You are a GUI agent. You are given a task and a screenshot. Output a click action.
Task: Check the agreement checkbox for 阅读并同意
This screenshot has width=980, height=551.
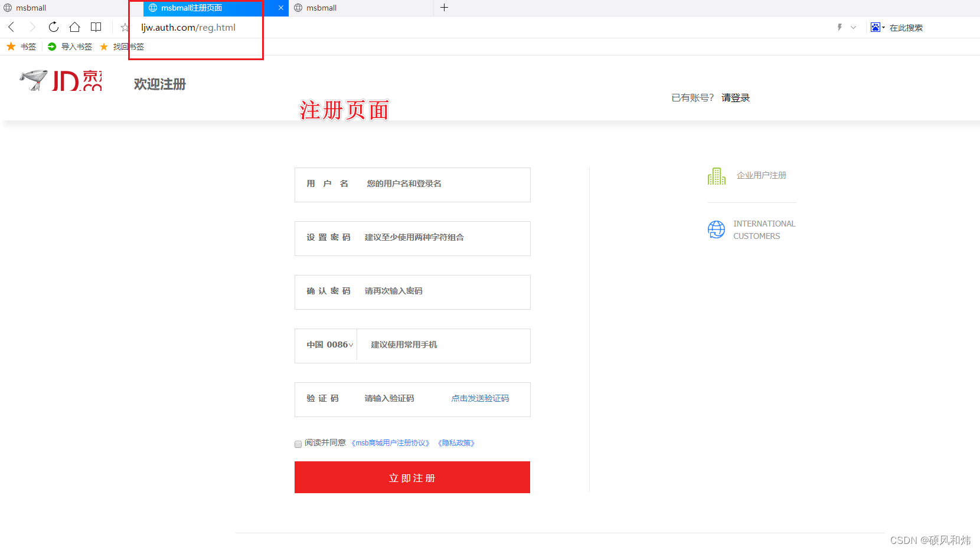(x=298, y=444)
